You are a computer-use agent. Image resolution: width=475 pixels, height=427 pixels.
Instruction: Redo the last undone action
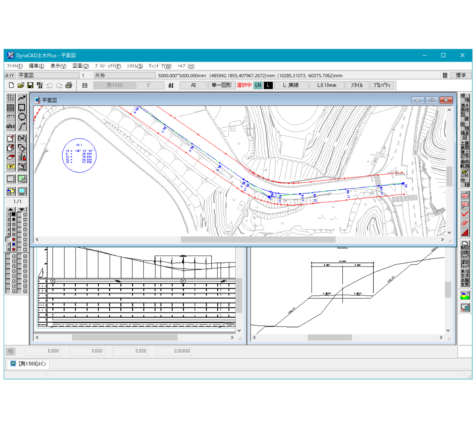coord(59,85)
